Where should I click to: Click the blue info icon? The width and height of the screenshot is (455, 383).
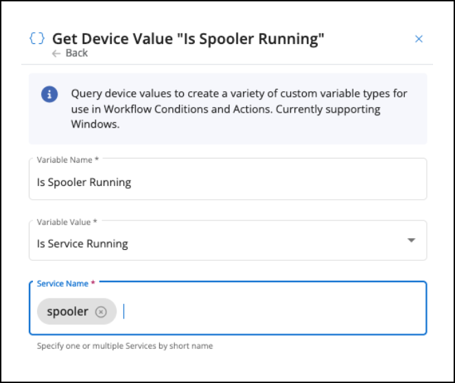49,94
